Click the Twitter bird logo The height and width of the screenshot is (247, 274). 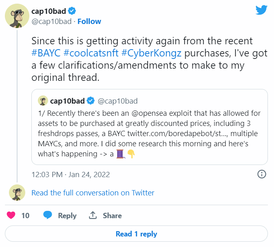(261, 10)
